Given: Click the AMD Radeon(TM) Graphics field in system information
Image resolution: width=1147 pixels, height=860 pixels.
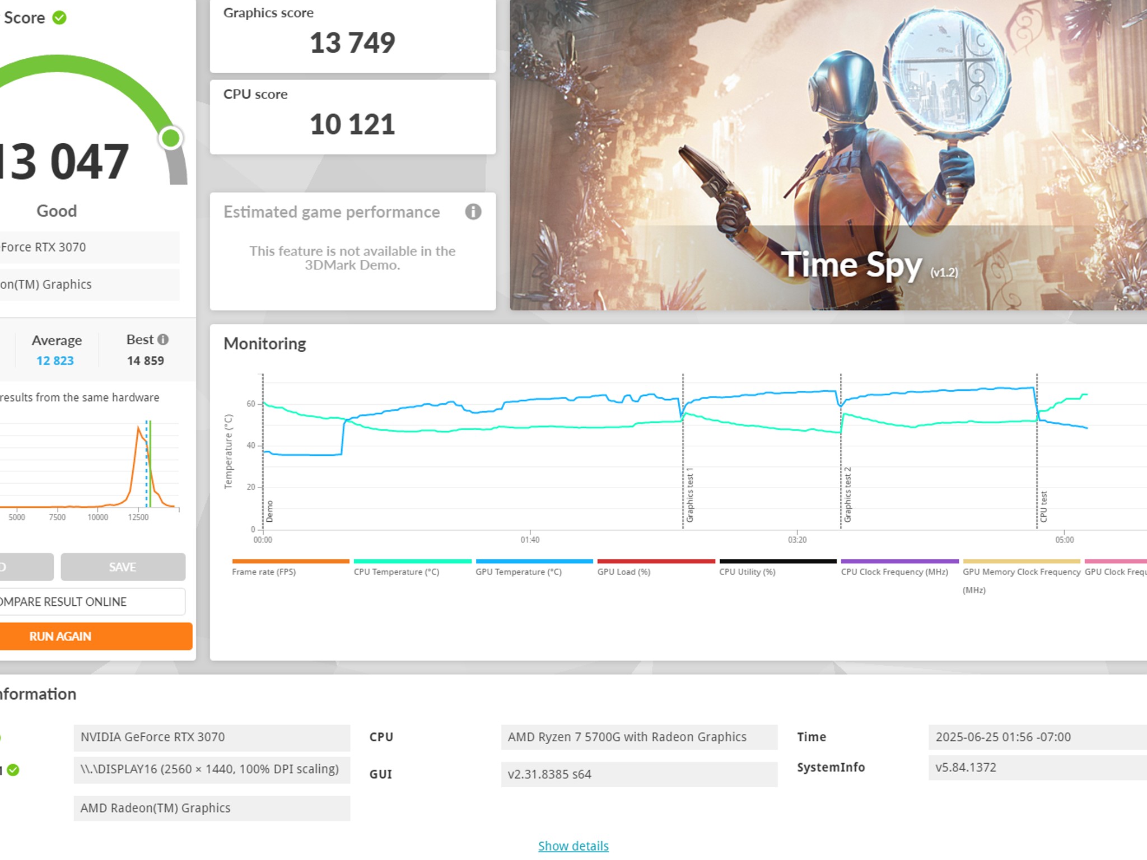Looking at the screenshot, I should tap(212, 808).
